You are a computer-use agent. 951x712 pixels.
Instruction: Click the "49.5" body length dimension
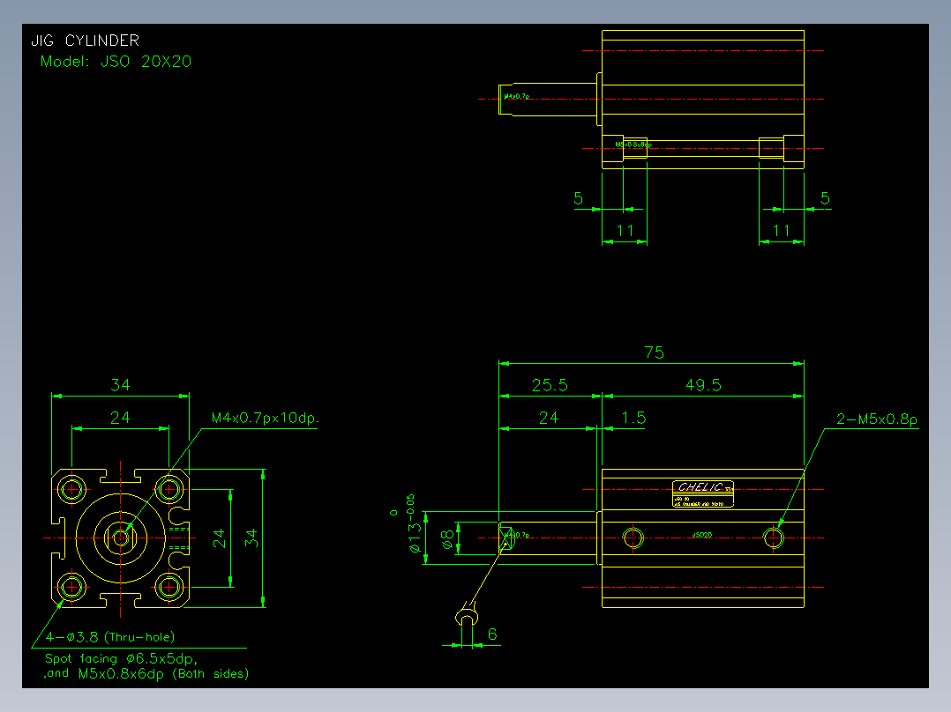point(703,385)
